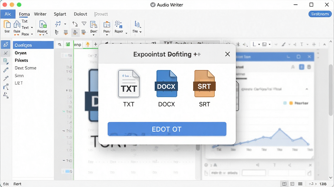The height and width of the screenshot is (187, 334).
Task: Switch to the Writer ribbon tab
Action: pos(40,14)
